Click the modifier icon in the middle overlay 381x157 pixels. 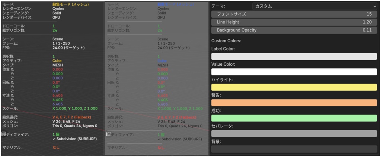(x=109, y=134)
